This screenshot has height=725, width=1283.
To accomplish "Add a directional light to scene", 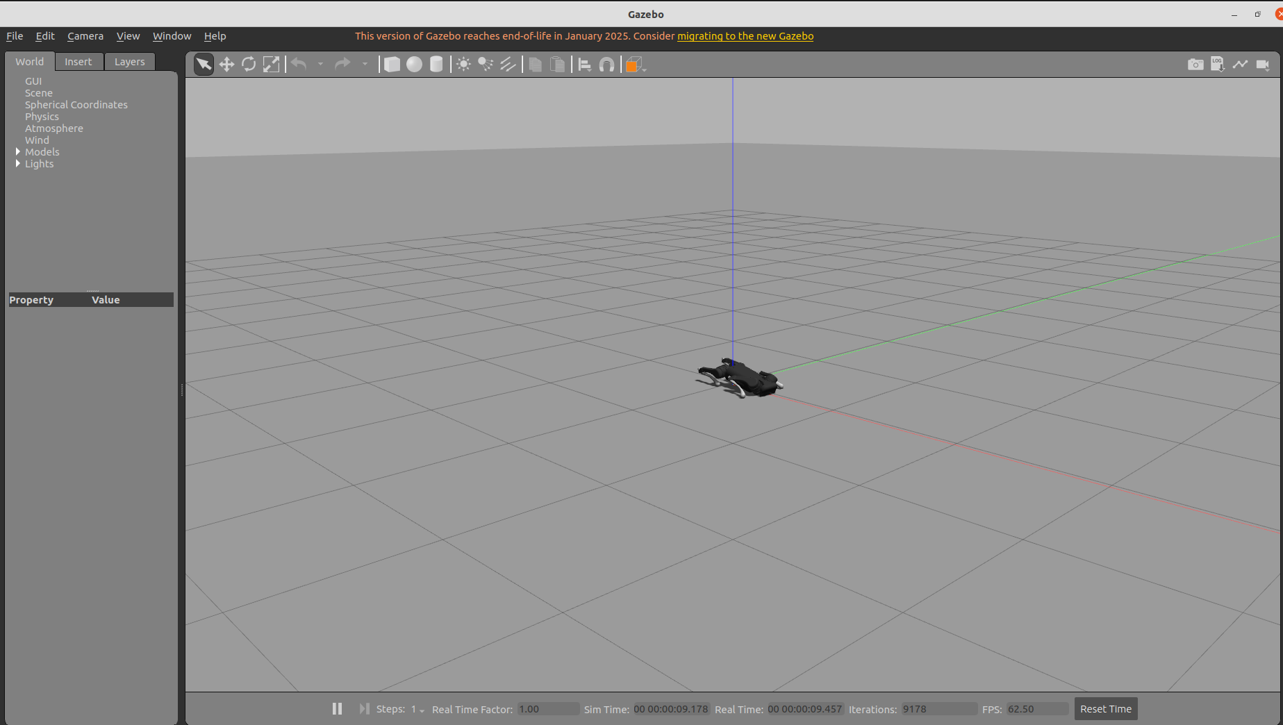I will (x=508, y=65).
